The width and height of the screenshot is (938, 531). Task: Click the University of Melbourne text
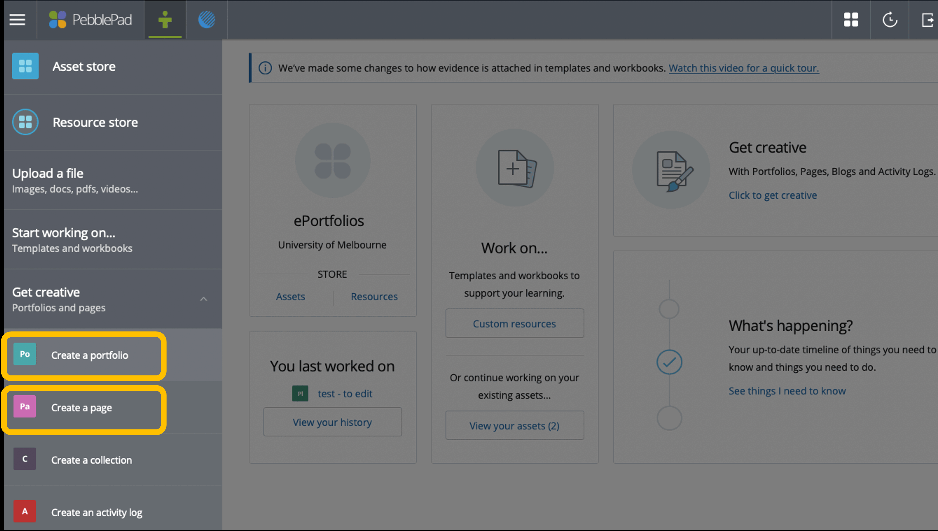332,245
